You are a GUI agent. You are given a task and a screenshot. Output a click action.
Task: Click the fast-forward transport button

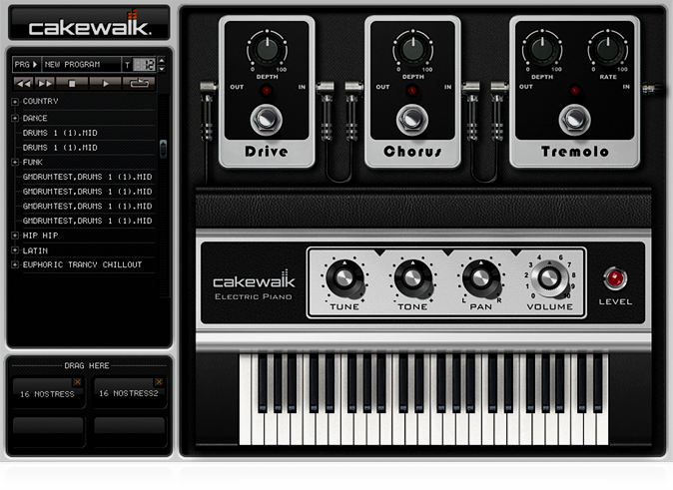(45, 83)
